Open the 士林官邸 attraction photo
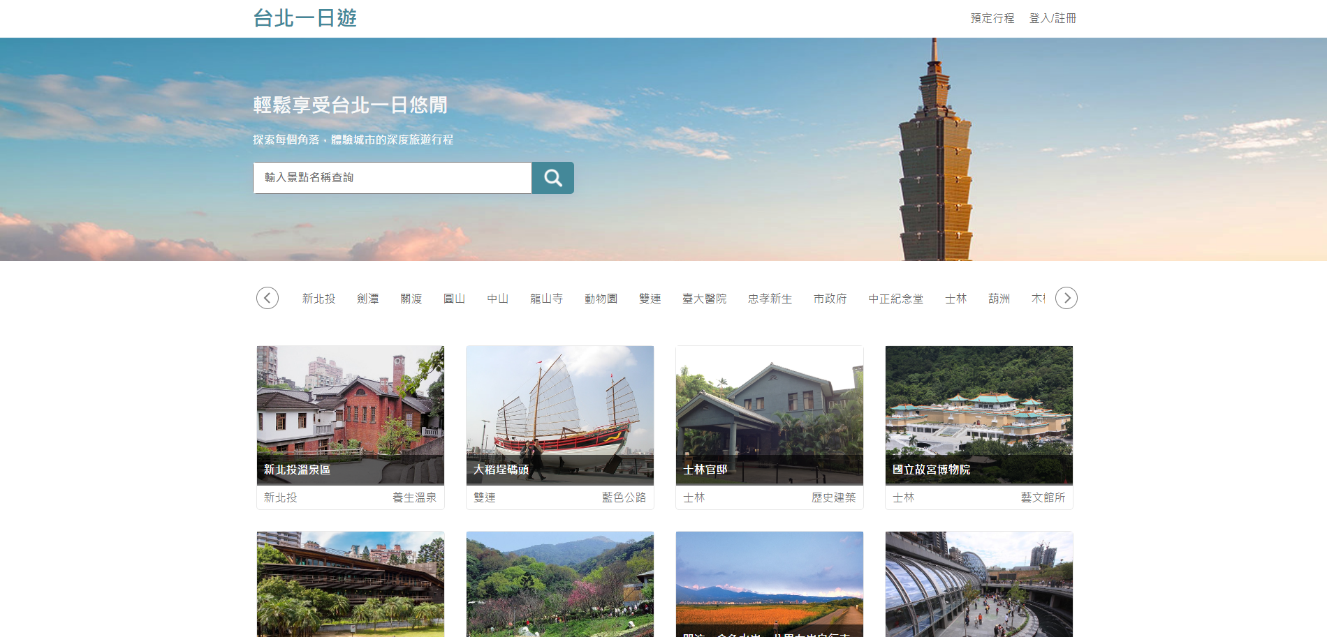 coord(770,415)
